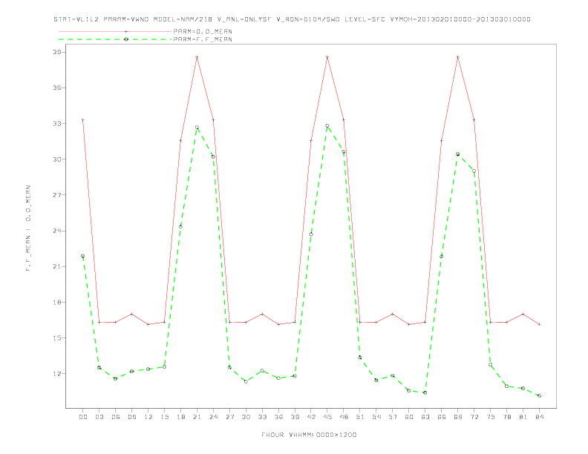Click y-axis tick label 36

click(56, 88)
